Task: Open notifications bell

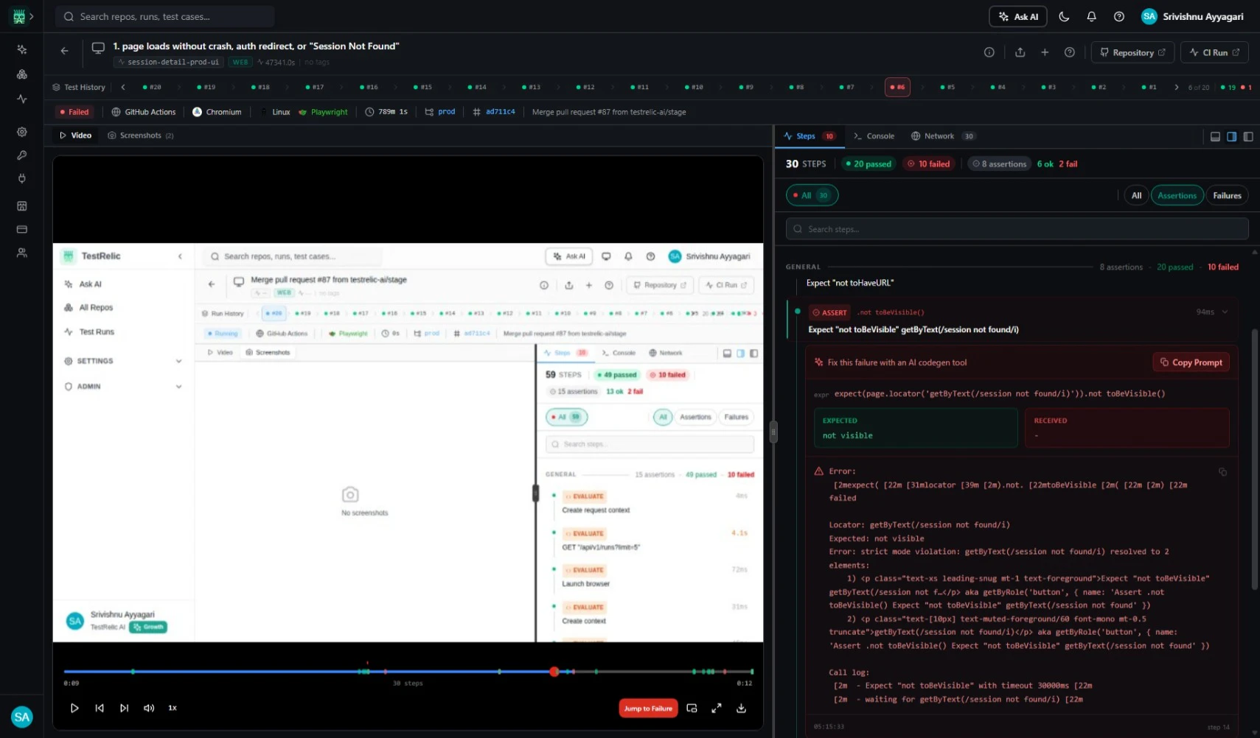Action: tap(1091, 16)
